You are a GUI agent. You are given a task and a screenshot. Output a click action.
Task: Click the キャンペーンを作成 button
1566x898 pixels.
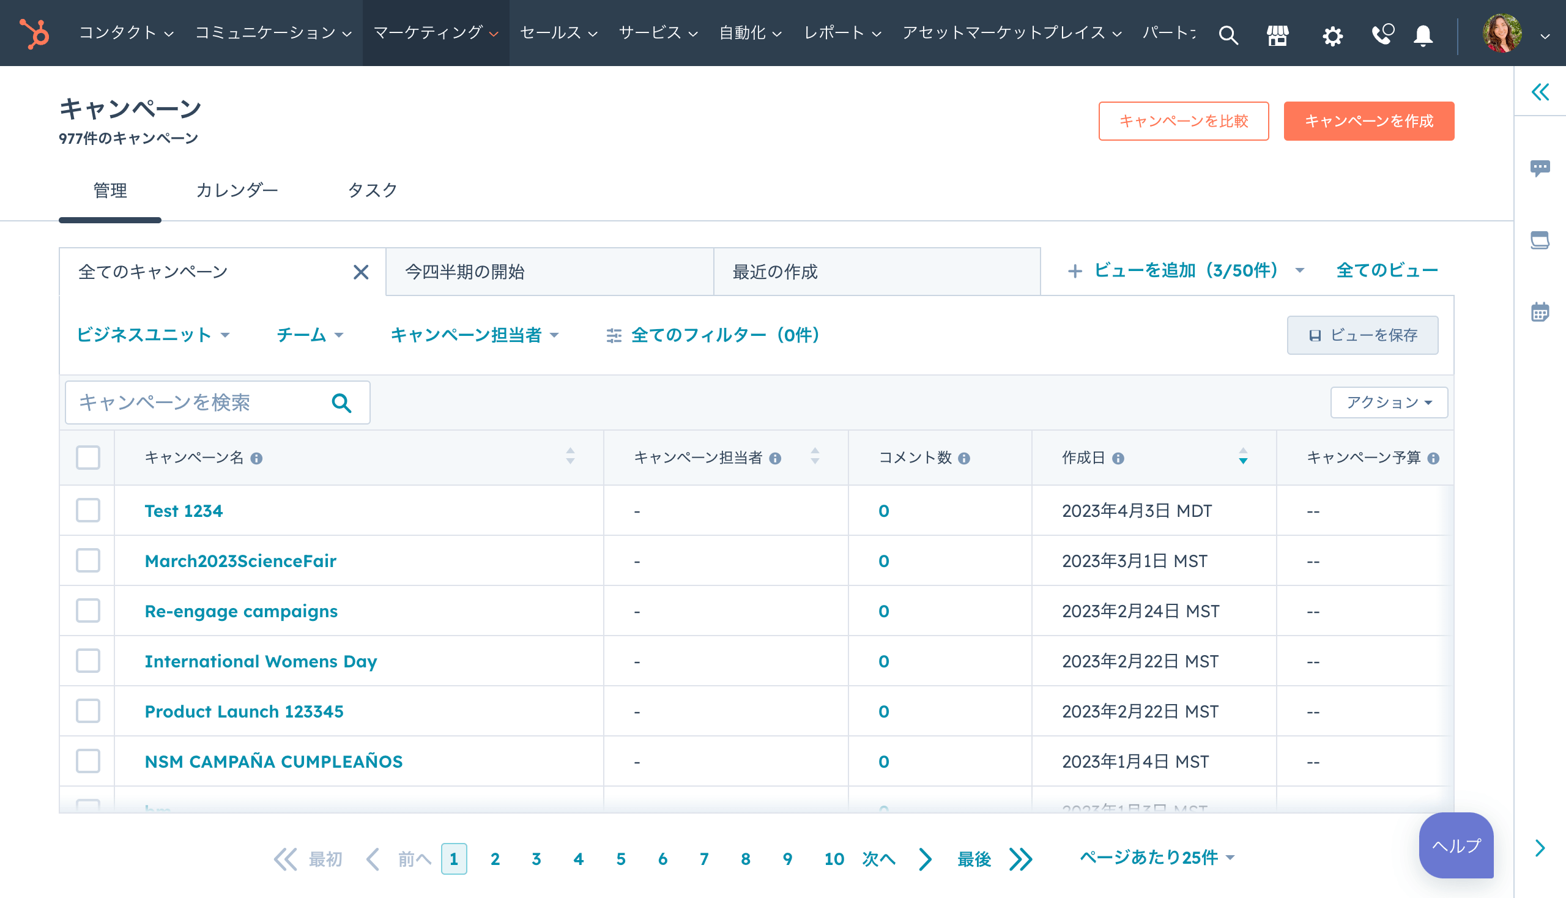coord(1368,121)
